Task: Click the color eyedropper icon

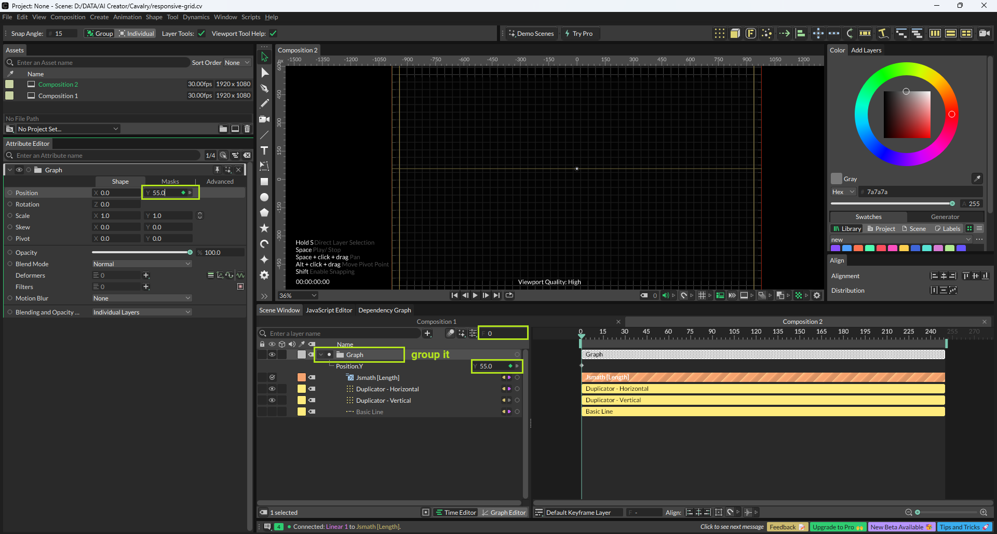Action: 977,179
